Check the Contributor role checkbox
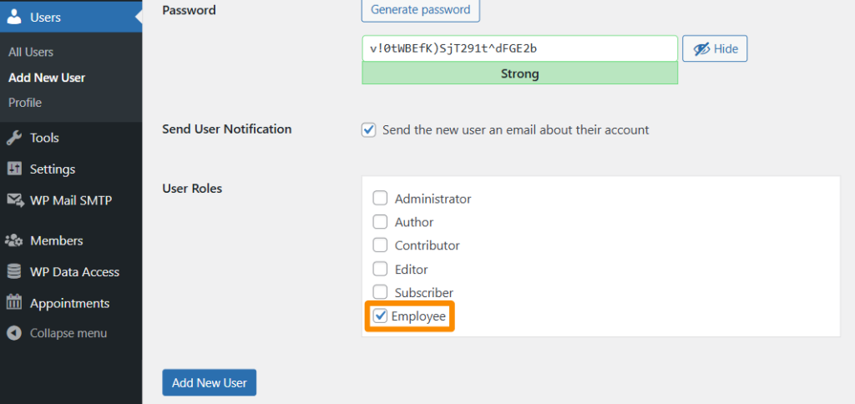 click(x=380, y=245)
